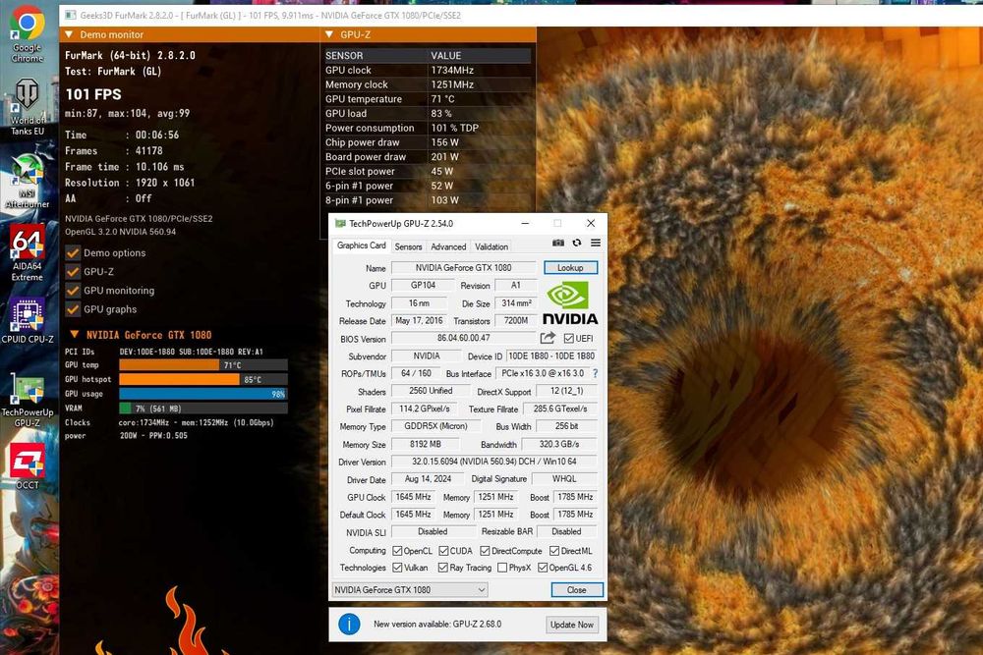Click GPU usage blue bar
The width and height of the screenshot is (983, 655).
[x=202, y=394]
